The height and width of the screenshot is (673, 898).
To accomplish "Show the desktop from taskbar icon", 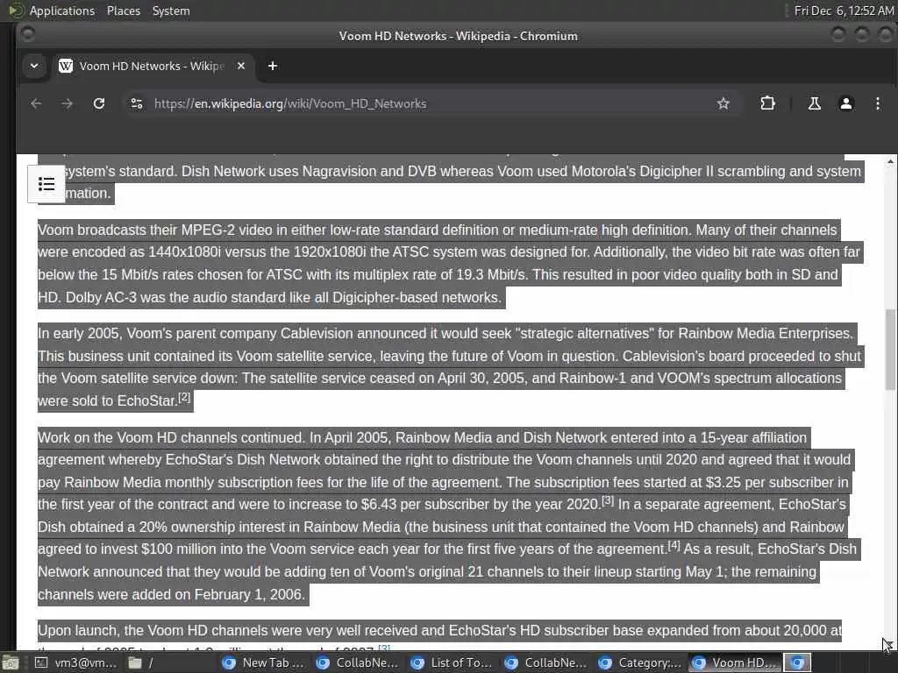I will click(10, 662).
